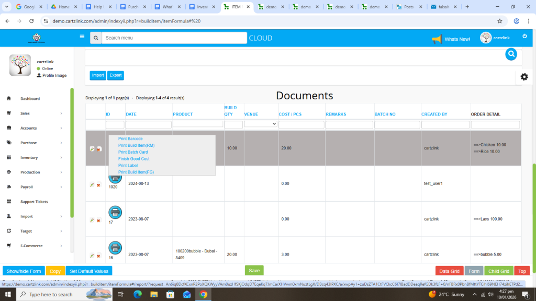The width and height of the screenshot is (536, 301).
Task: Select Print Barcode from context menu
Action: [x=130, y=138]
